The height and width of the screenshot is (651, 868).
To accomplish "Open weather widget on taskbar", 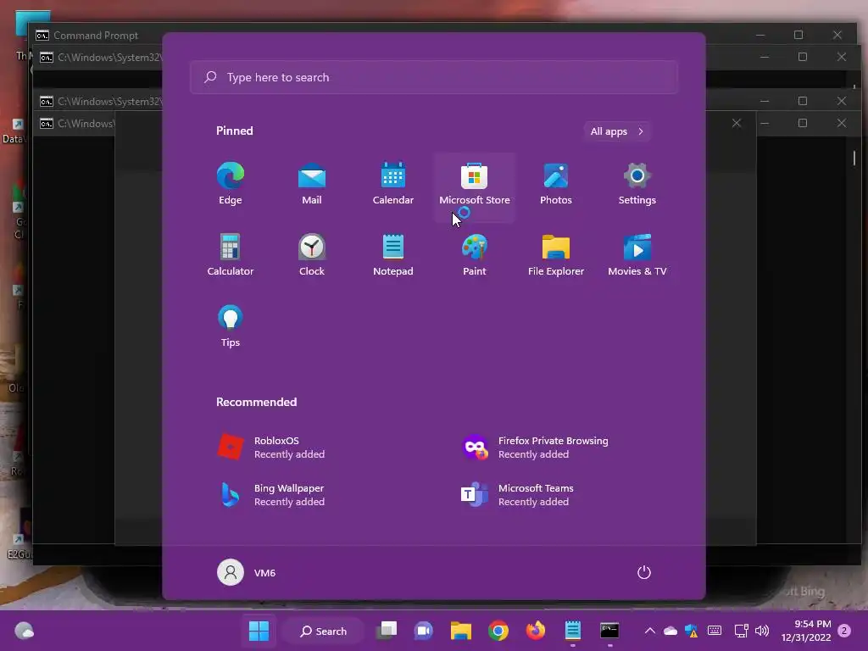I will pyautogui.click(x=24, y=631).
